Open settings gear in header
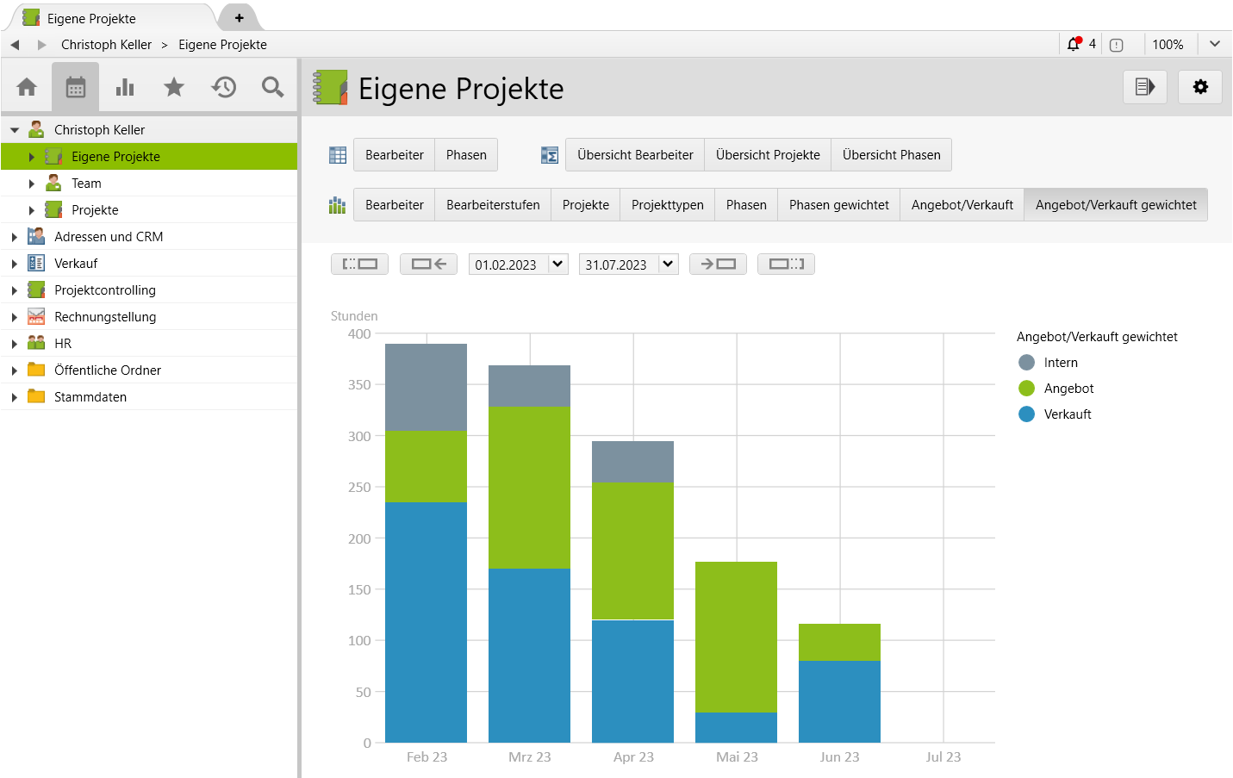 1200,87
